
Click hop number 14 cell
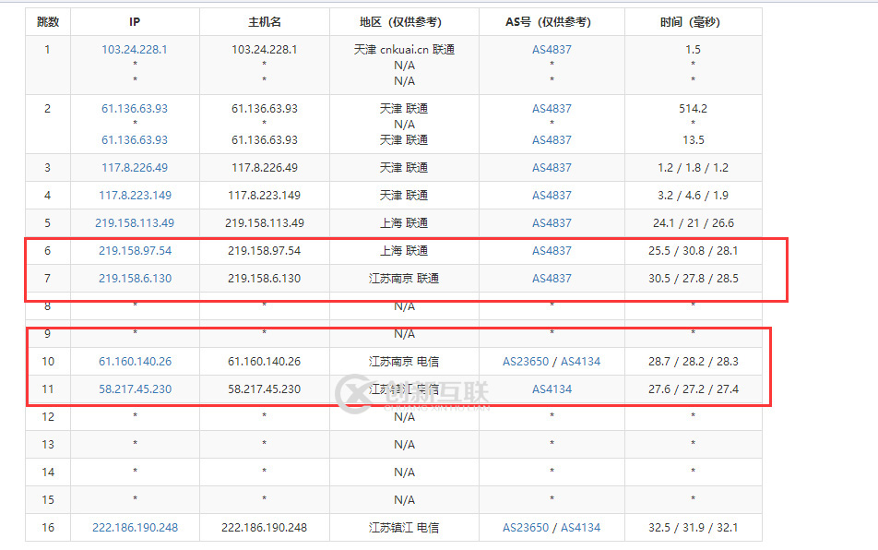pyautogui.click(x=48, y=472)
